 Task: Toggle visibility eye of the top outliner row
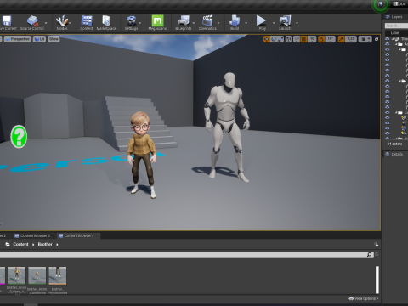click(x=388, y=38)
